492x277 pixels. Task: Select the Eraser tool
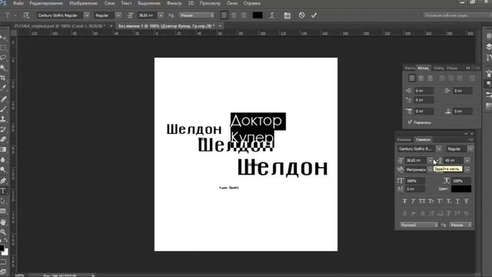click(x=3, y=139)
